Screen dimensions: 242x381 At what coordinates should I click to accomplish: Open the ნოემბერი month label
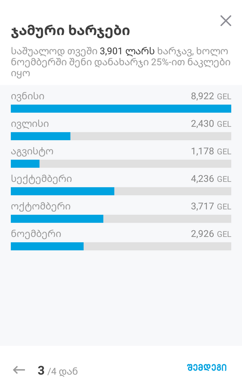[x=36, y=234]
